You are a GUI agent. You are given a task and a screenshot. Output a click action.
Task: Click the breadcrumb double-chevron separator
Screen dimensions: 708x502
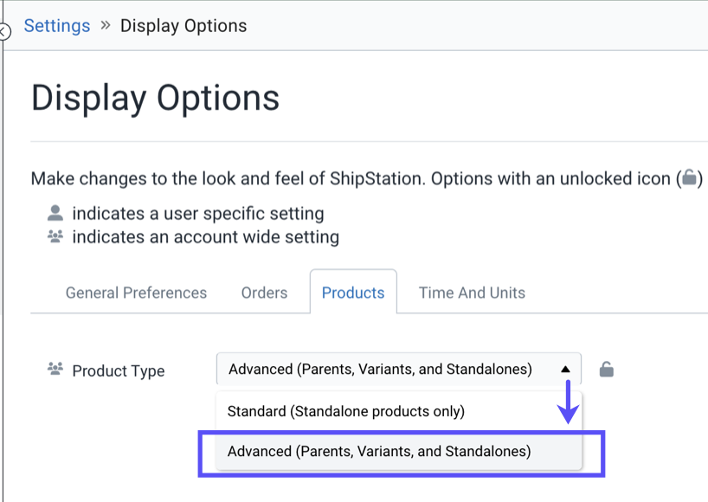pos(106,25)
